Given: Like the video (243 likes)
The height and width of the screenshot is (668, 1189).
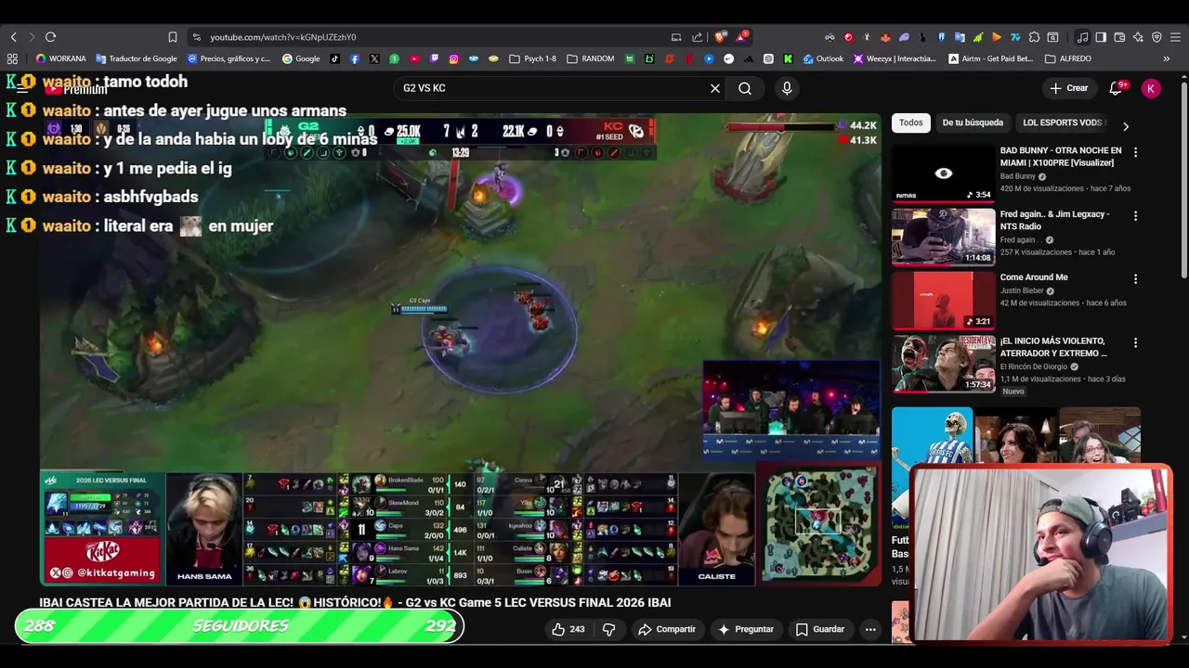Looking at the screenshot, I should click(568, 629).
